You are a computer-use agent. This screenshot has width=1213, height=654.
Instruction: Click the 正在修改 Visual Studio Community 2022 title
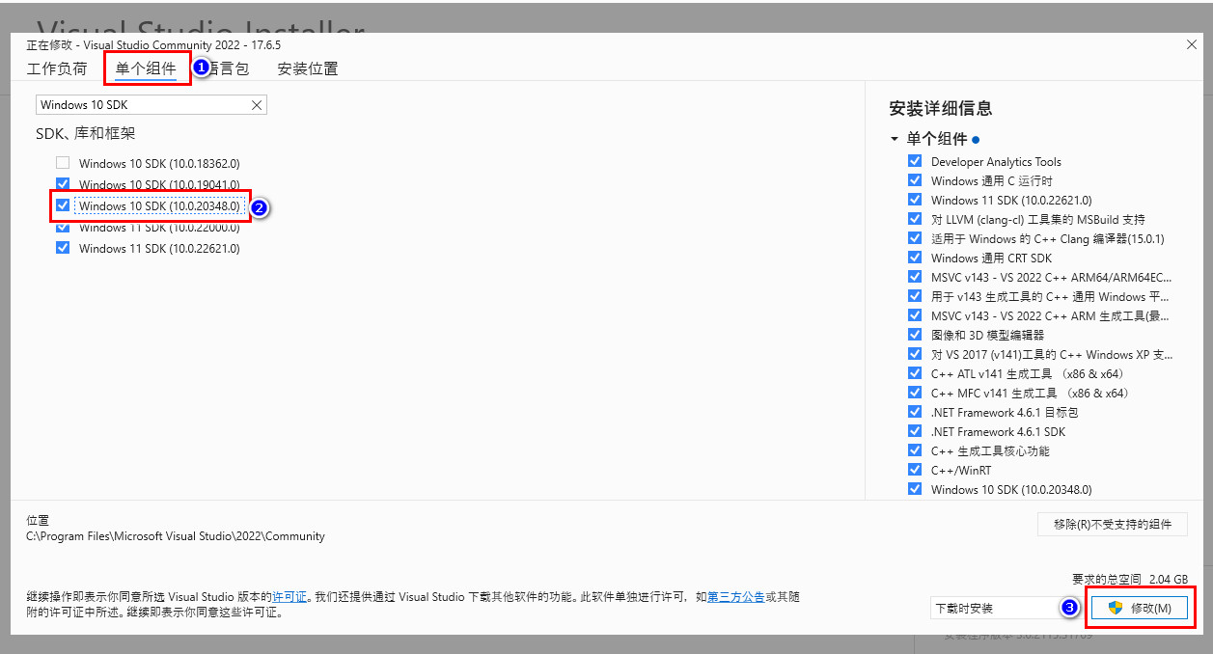pos(153,44)
